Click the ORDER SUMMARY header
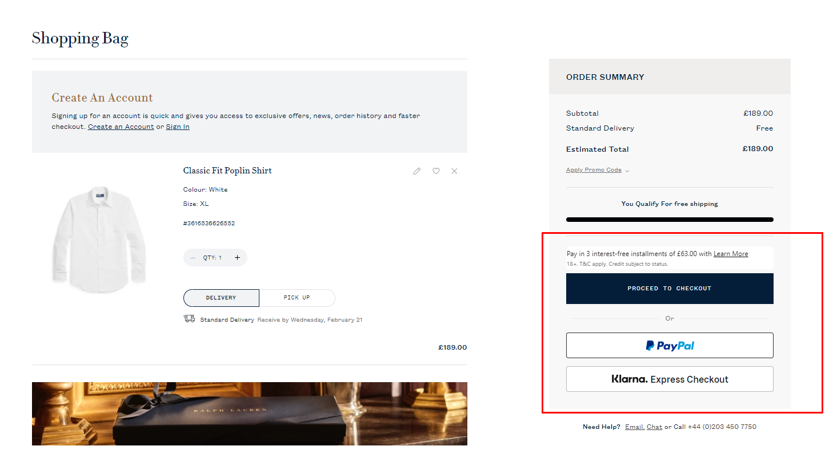 click(605, 77)
